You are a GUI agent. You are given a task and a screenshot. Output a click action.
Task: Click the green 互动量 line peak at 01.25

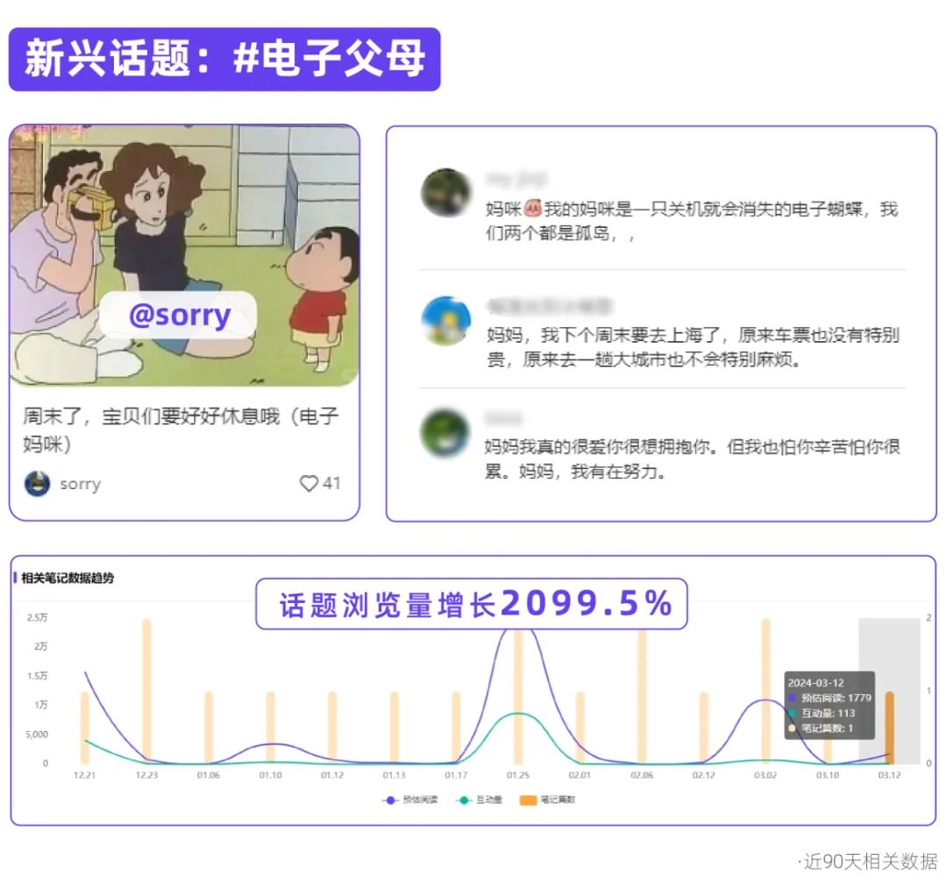(518, 714)
